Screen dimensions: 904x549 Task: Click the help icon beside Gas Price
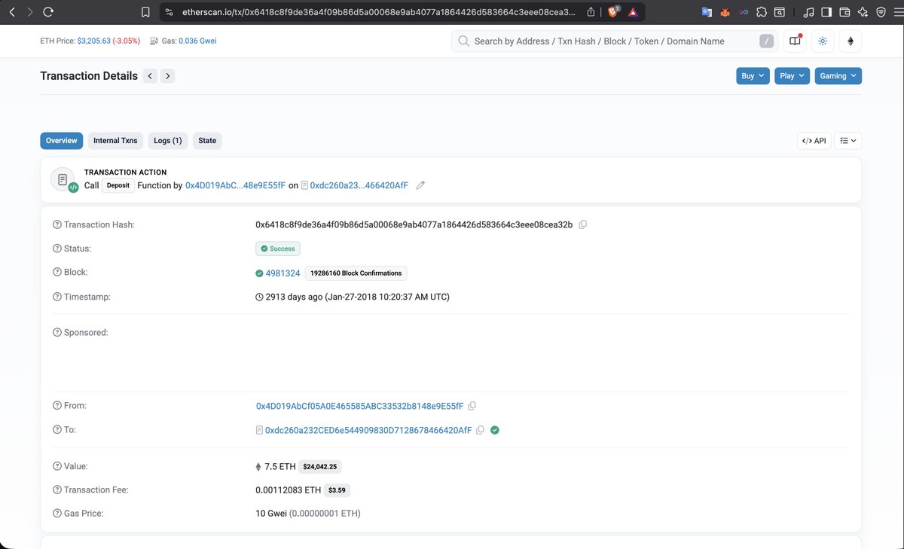[57, 514]
